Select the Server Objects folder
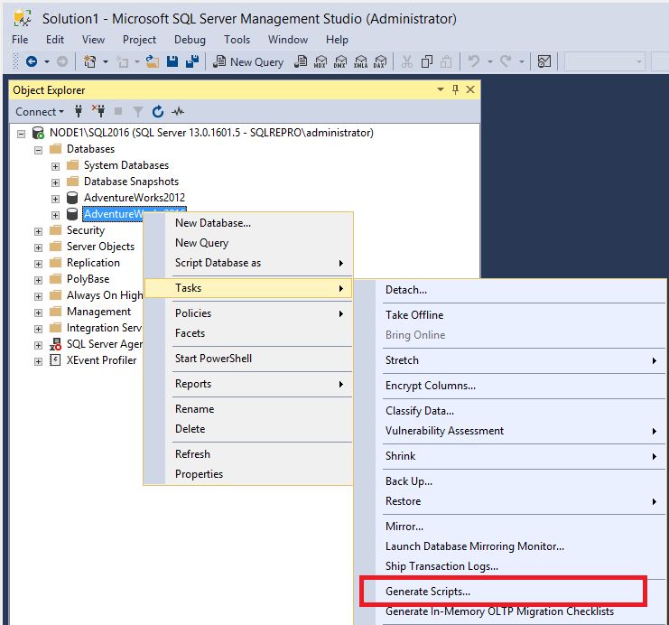The height and width of the screenshot is (625, 669). (x=100, y=247)
